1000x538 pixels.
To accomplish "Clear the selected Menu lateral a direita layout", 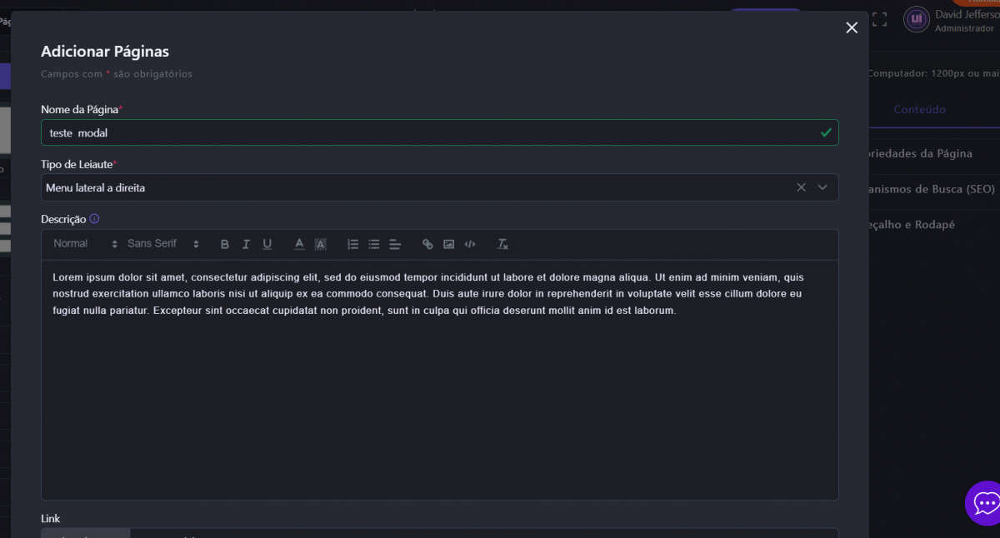I will pyautogui.click(x=801, y=187).
